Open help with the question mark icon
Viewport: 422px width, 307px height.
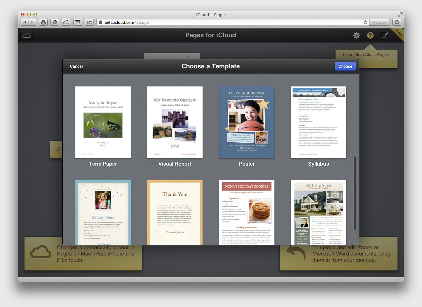[x=370, y=36]
